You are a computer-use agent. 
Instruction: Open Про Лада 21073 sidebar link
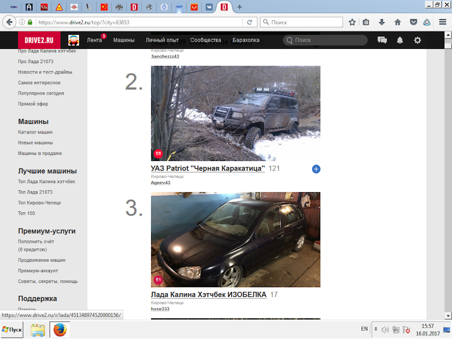[36, 61]
